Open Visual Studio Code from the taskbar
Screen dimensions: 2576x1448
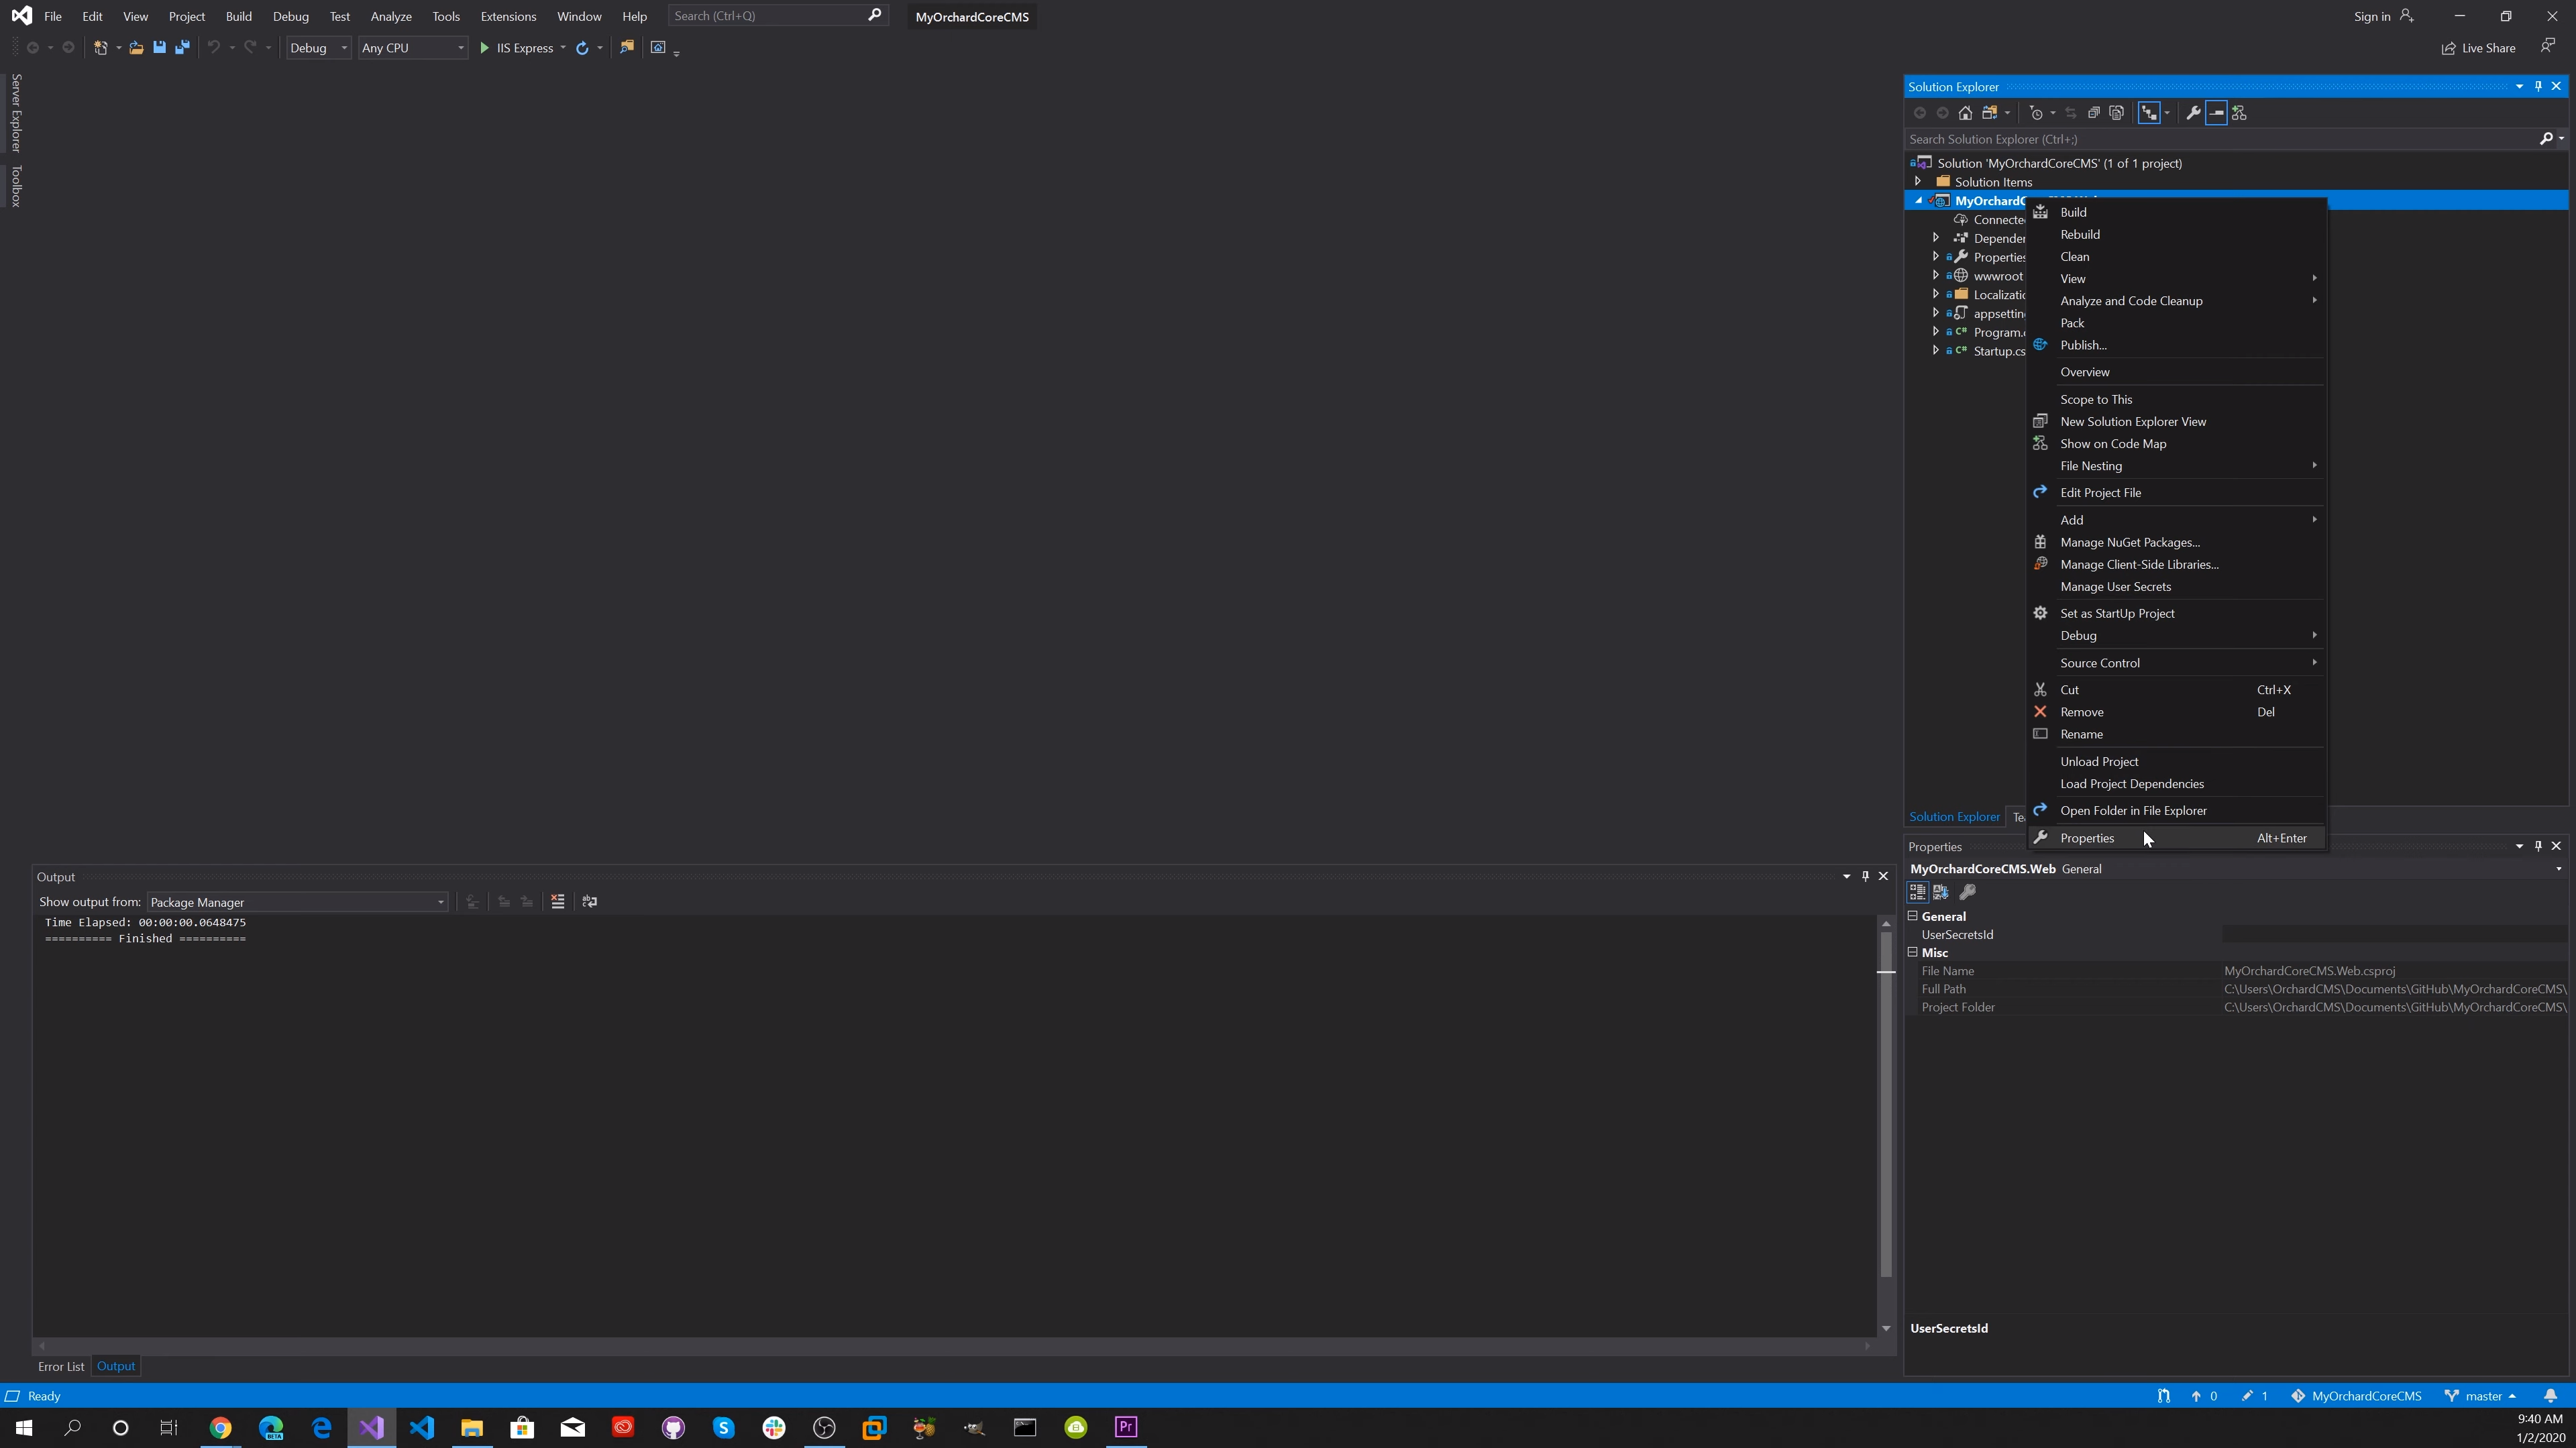(422, 1427)
